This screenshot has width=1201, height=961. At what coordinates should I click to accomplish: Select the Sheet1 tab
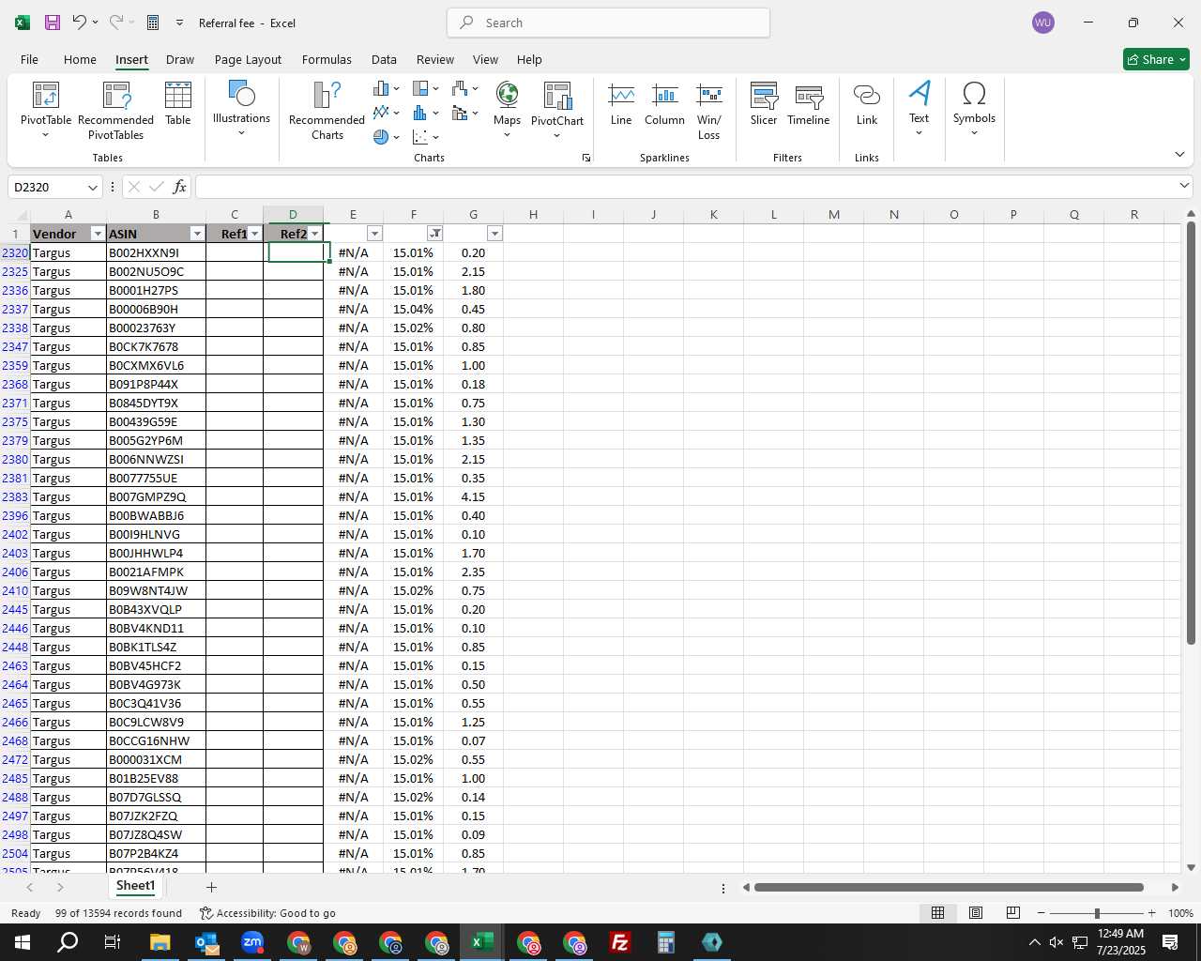135,886
